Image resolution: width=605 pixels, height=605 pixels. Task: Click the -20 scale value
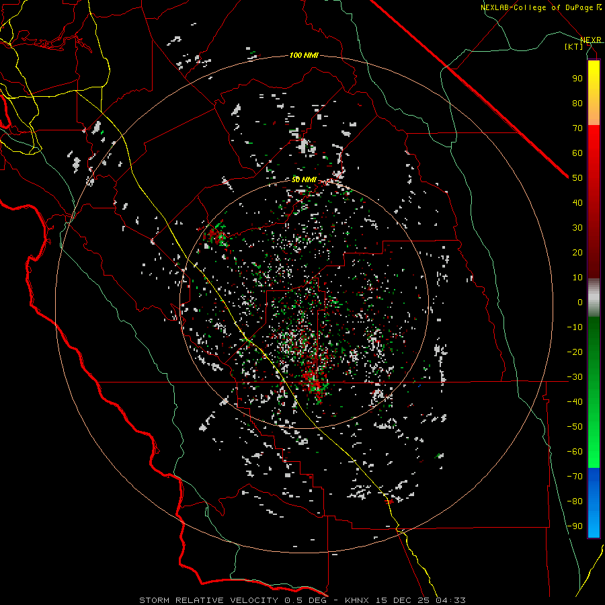point(575,352)
